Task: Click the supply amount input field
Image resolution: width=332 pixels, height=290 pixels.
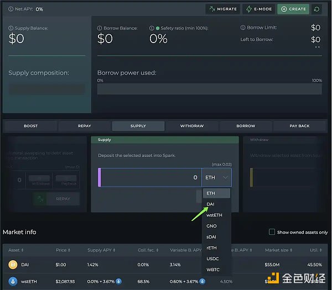Action: pyautogui.click(x=151, y=177)
